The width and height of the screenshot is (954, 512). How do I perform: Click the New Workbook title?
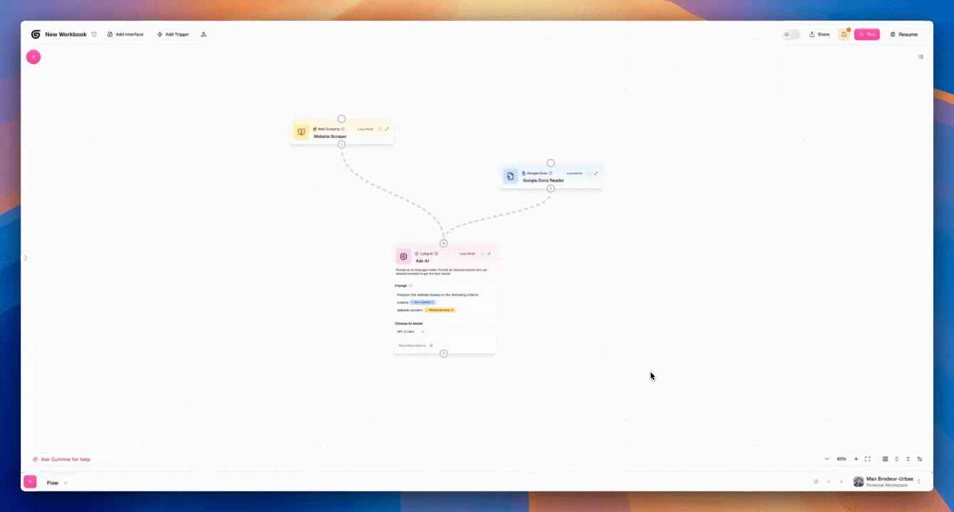tap(65, 34)
